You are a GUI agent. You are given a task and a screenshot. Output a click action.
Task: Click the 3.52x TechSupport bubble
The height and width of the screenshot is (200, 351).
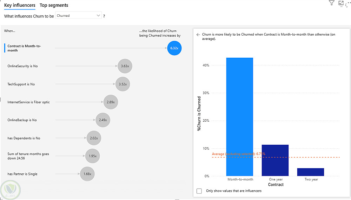pos(122,84)
